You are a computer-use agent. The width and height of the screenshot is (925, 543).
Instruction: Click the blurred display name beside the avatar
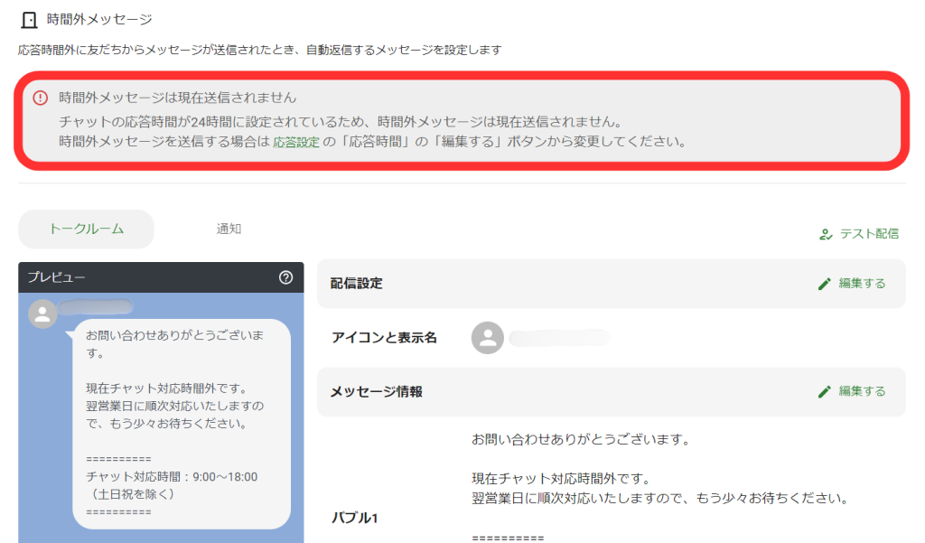560,338
